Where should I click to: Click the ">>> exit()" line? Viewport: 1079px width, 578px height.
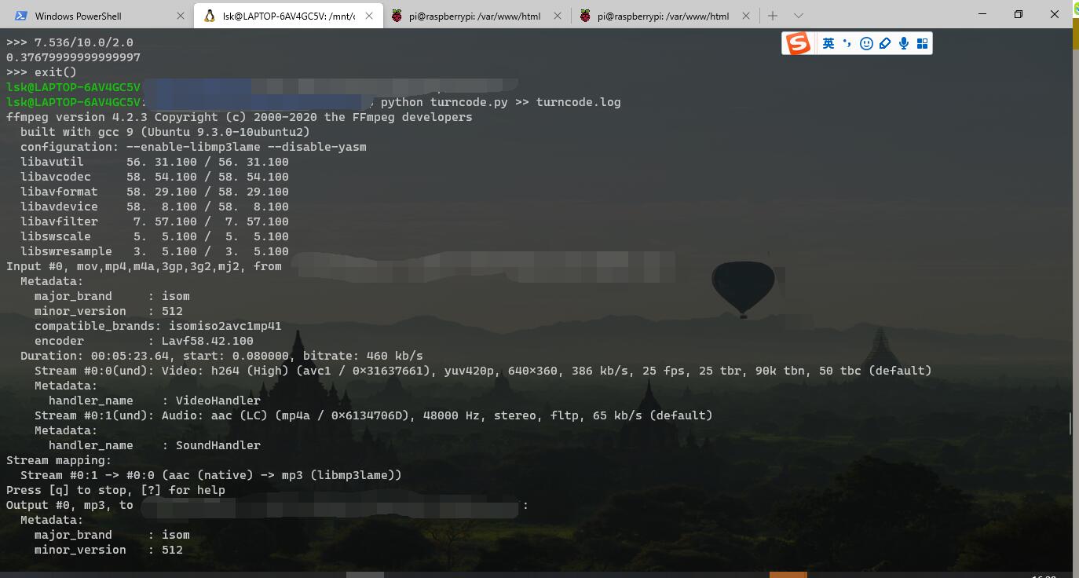42,72
